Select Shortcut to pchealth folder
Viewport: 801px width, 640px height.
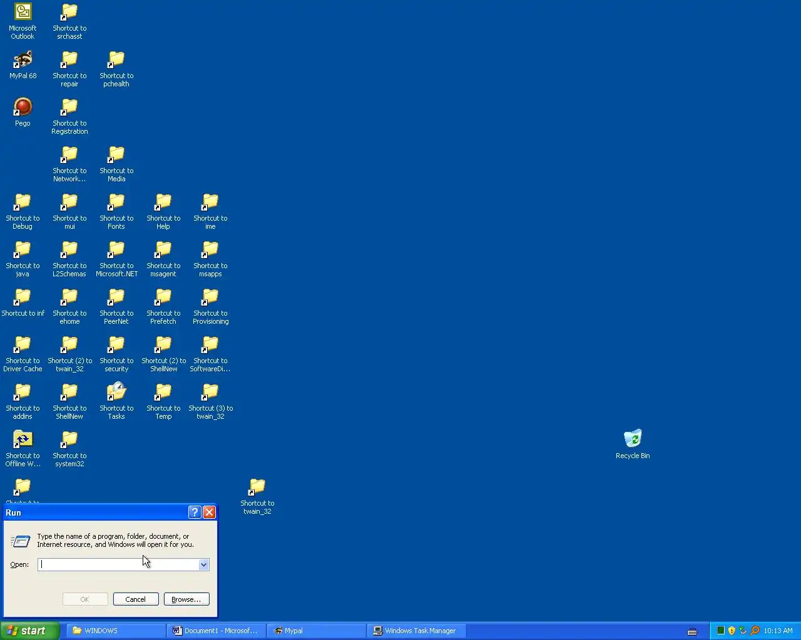(116, 69)
